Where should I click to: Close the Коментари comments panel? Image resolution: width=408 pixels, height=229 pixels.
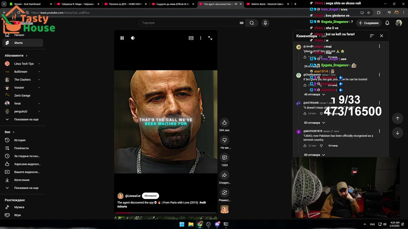click(382, 36)
